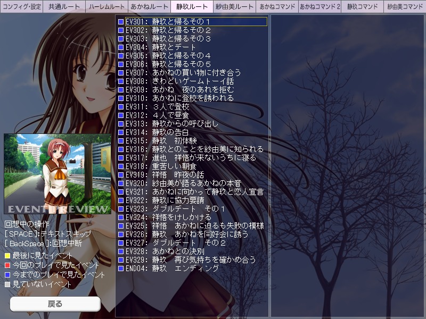Select EV329: 静玖 再び気持ちを確かめ合う

[191, 260]
